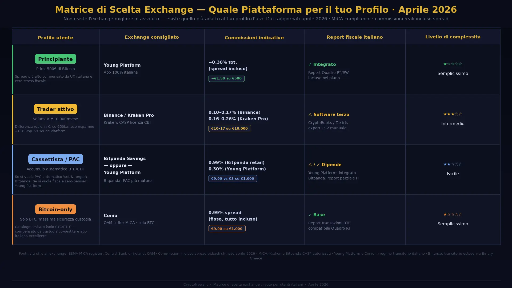This screenshot has width=512, height=288.
Task: Select the star rating for Trader attivo row
Action: click(453, 114)
